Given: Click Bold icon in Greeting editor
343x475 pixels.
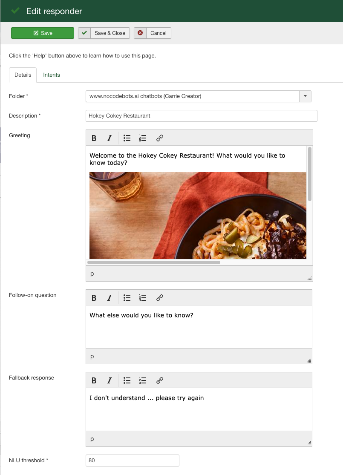Looking at the screenshot, I should 94,138.
